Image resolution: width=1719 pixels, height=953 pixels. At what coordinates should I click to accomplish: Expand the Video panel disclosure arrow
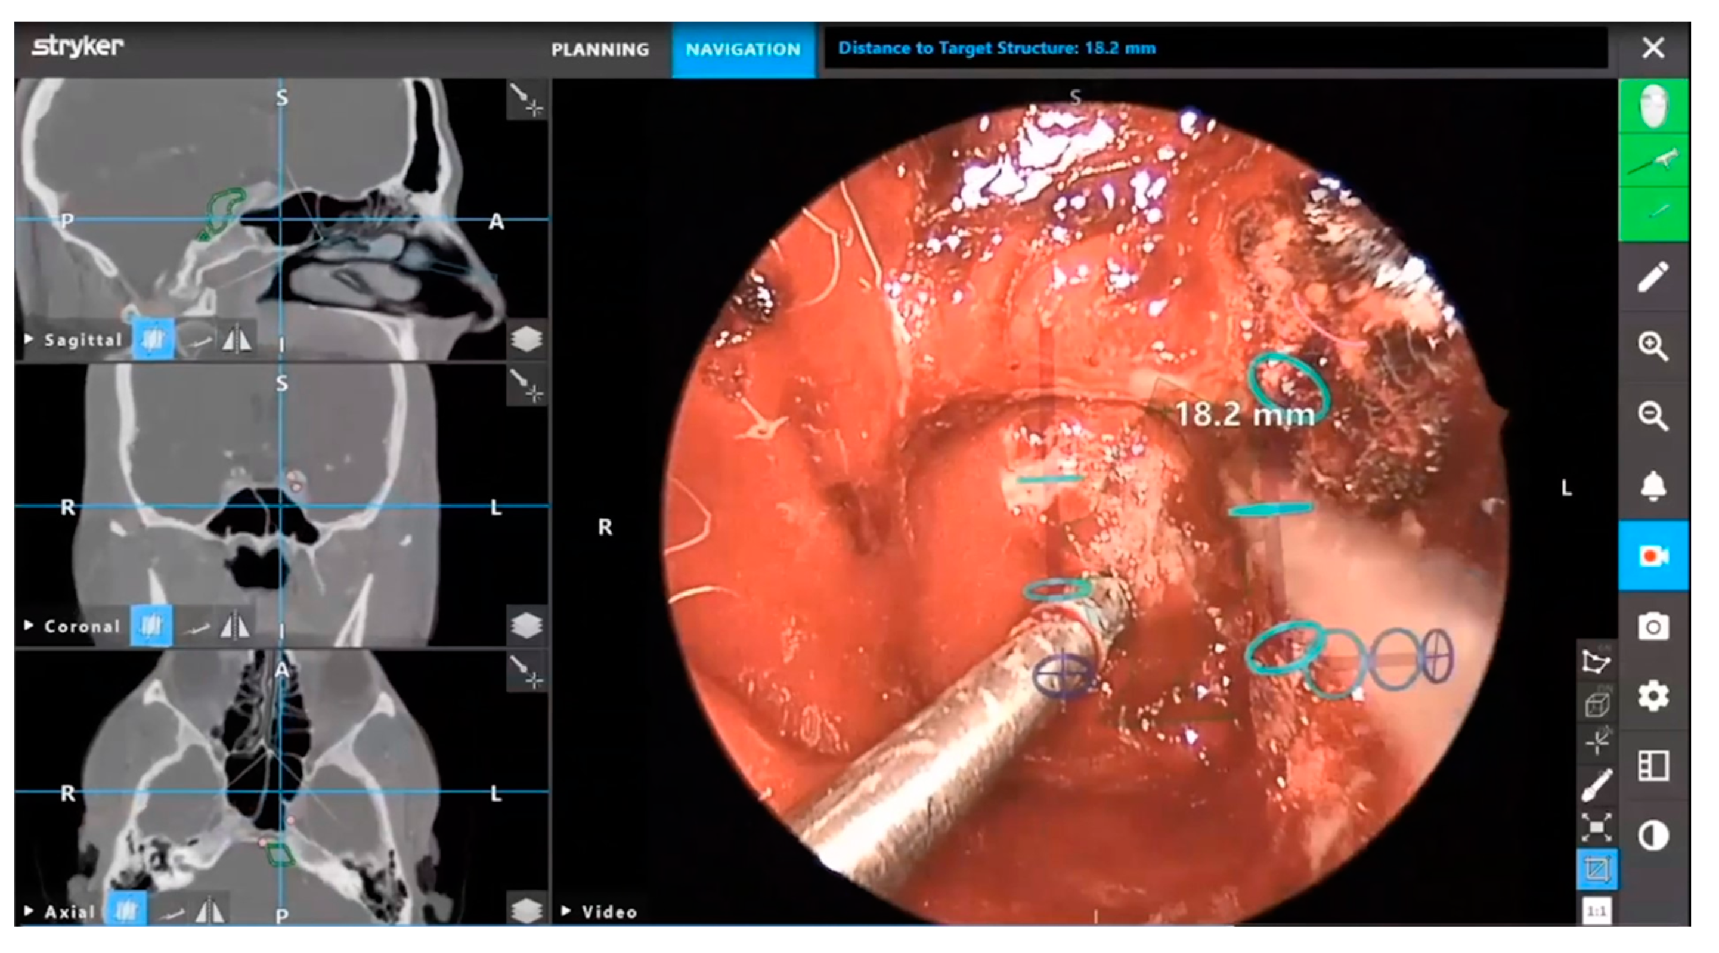click(566, 910)
